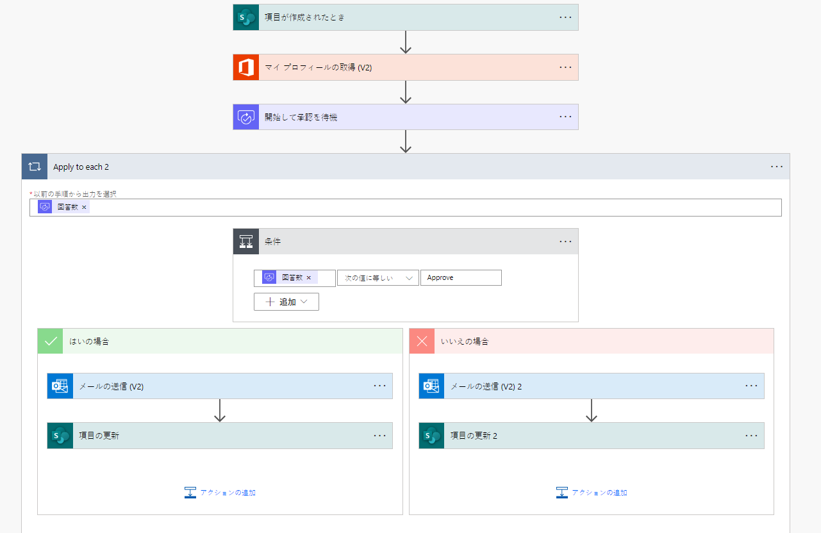Click loop icon on Apply to each 2
Image resolution: width=821 pixels, height=533 pixels.
pos(35,167)
